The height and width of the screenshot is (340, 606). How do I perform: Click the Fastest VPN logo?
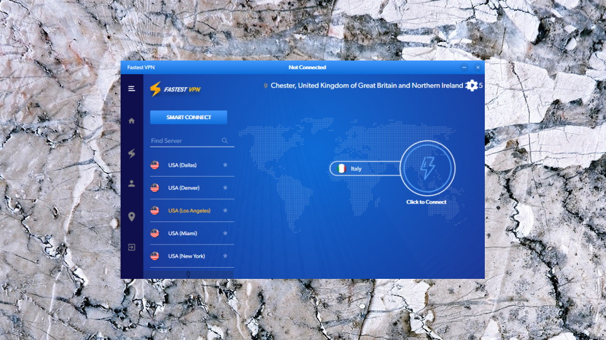176,89
